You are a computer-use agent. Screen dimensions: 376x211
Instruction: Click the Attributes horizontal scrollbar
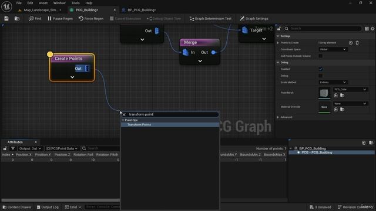point(61,200)
